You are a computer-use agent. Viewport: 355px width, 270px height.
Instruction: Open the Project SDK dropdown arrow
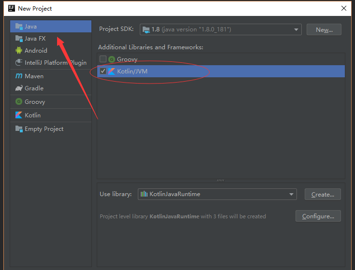click(296, 29)
